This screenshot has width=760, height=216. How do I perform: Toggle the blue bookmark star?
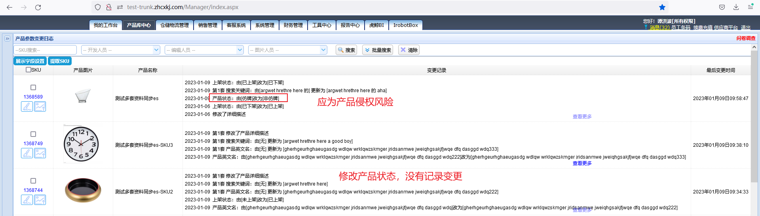click(662, 7)
